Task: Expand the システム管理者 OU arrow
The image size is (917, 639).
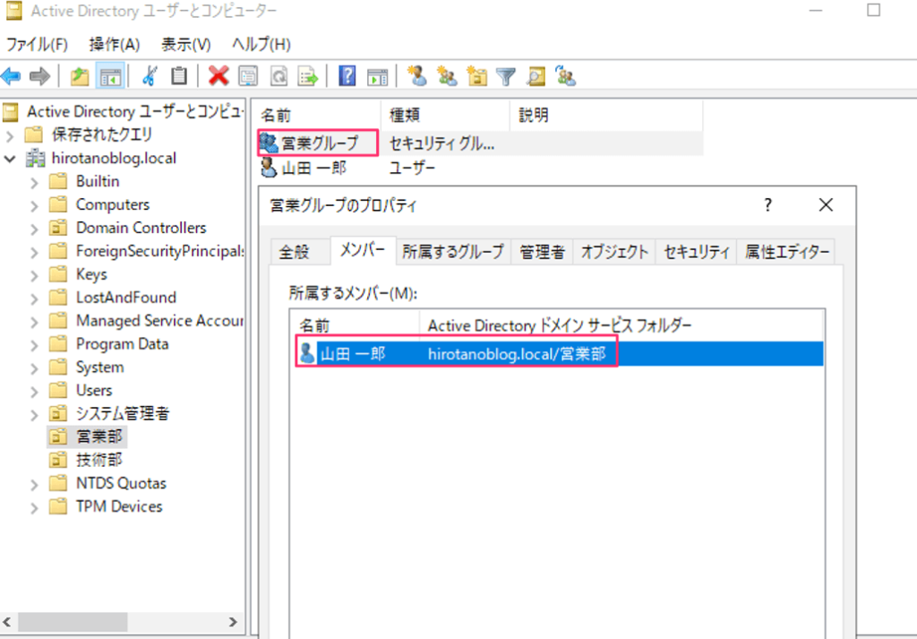Action: click(34, 414)
